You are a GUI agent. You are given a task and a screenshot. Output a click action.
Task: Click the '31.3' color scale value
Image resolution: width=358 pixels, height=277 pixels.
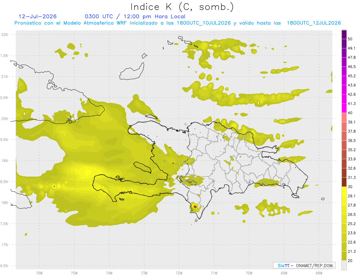tap(351, 177)
